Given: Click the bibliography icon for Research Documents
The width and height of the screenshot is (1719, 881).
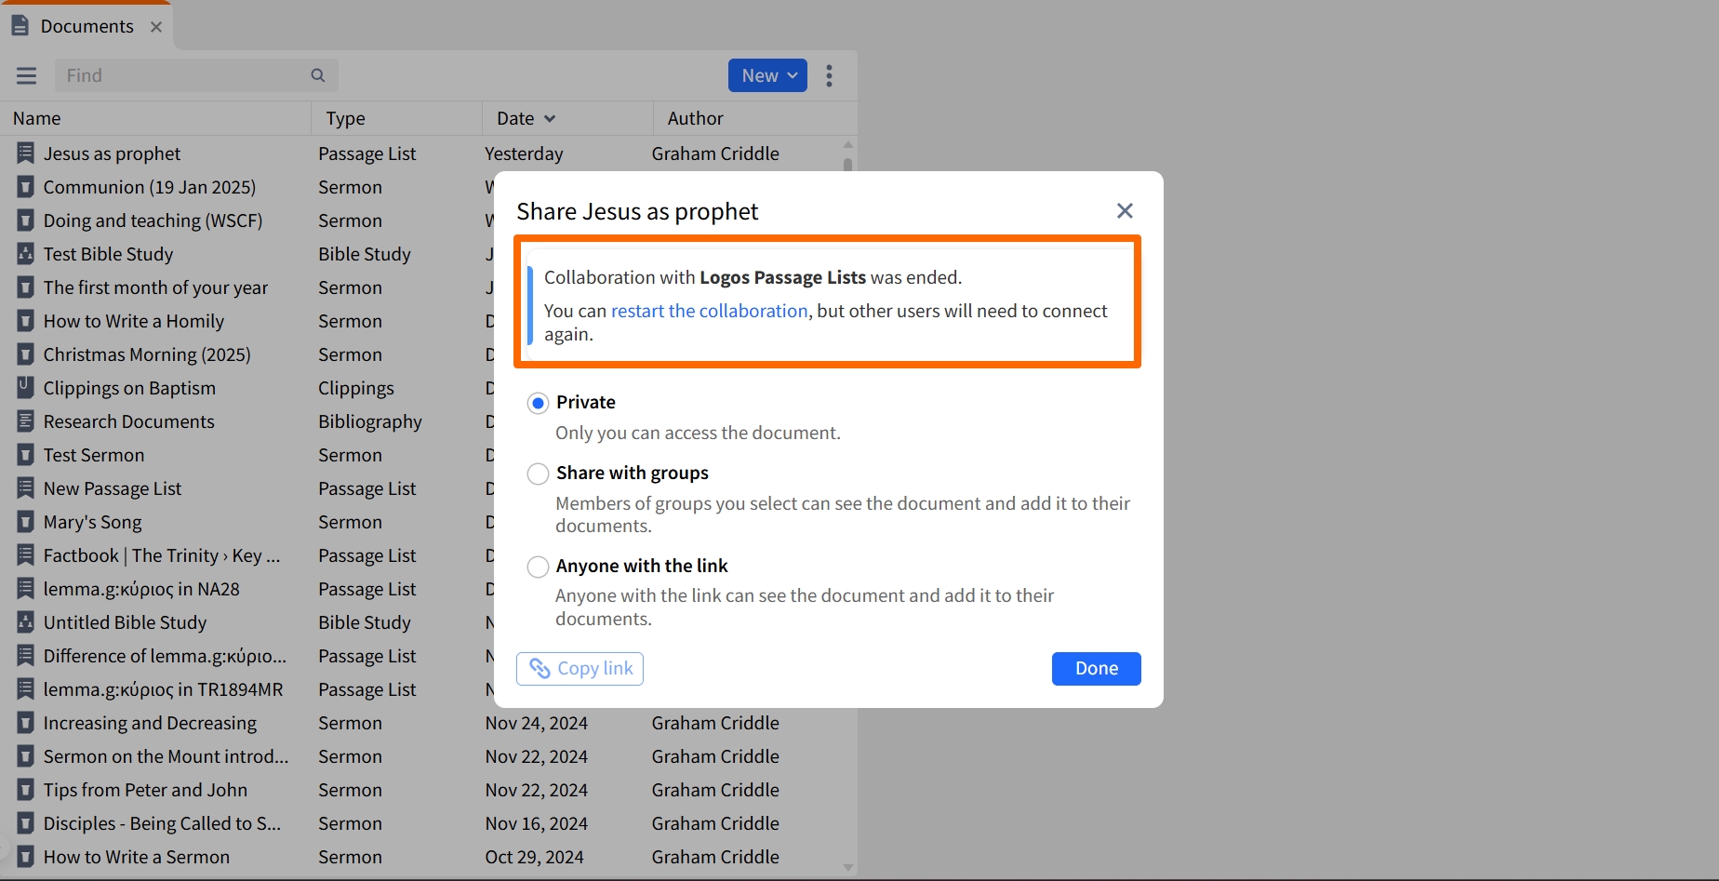Looking at the screenshot, I should (26, 421).
